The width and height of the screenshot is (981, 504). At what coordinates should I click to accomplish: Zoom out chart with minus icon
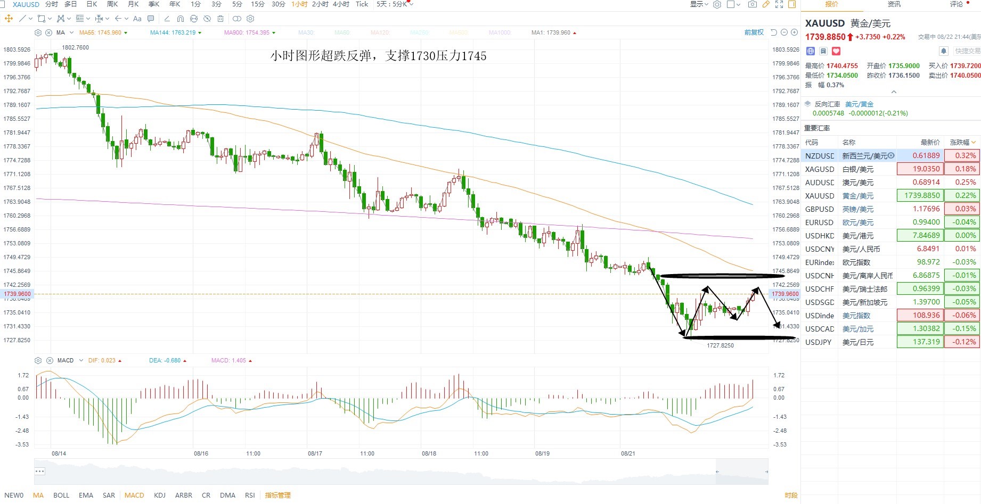click(x=784, y=32)
